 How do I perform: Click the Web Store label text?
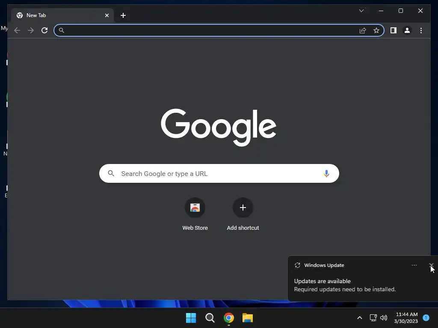pyautogui.click(x=195, y=228)
